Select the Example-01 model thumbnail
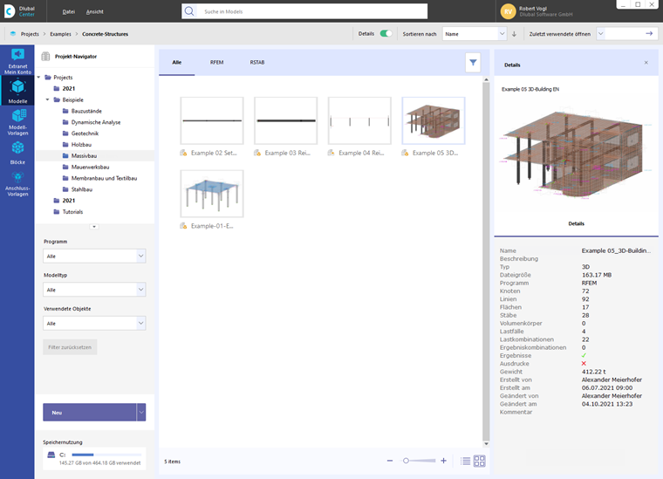663x479 pixels. pos(212,194)
